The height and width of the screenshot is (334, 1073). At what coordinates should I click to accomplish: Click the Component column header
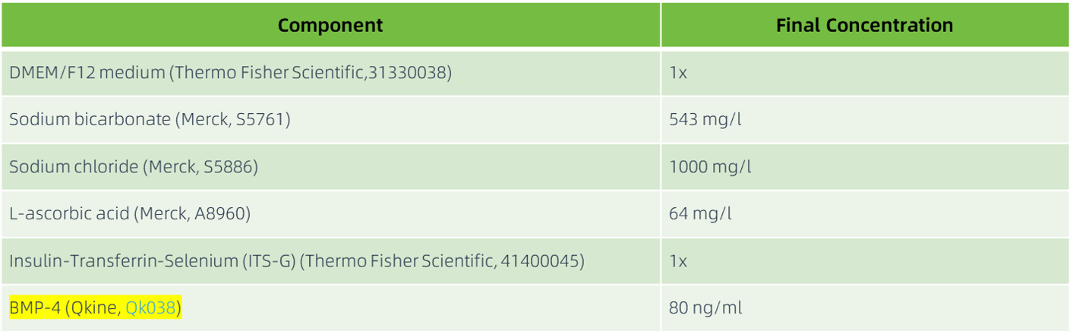tap(330, 25)
